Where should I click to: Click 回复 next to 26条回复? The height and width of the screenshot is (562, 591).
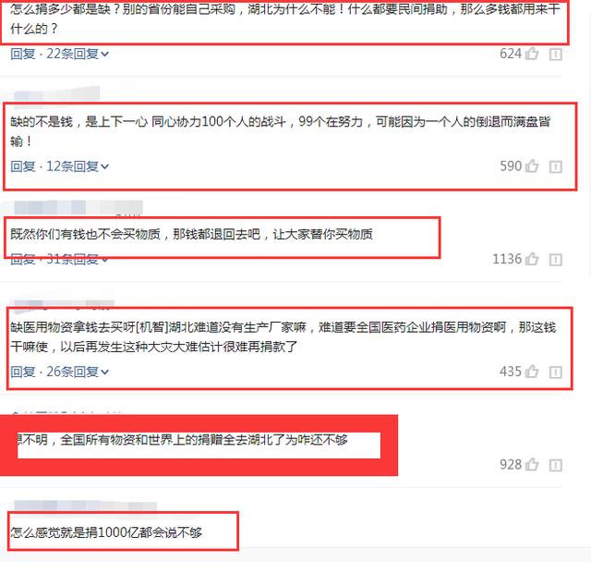(22, 372)
